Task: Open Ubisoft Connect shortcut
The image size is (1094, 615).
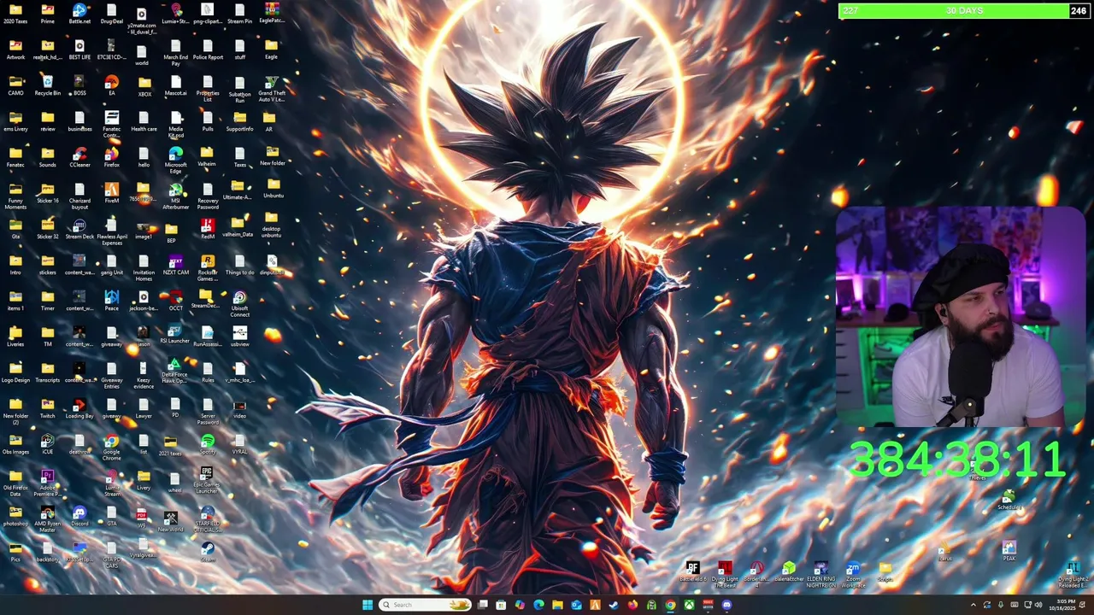Action: [x=240, y=303]
